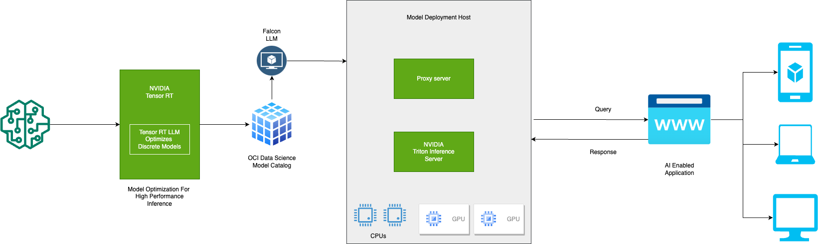The width and height of the screenshot is (818, 244).
Task: Click the Tensor RT LLM Optimizes inner box
Action: point(160,139)
